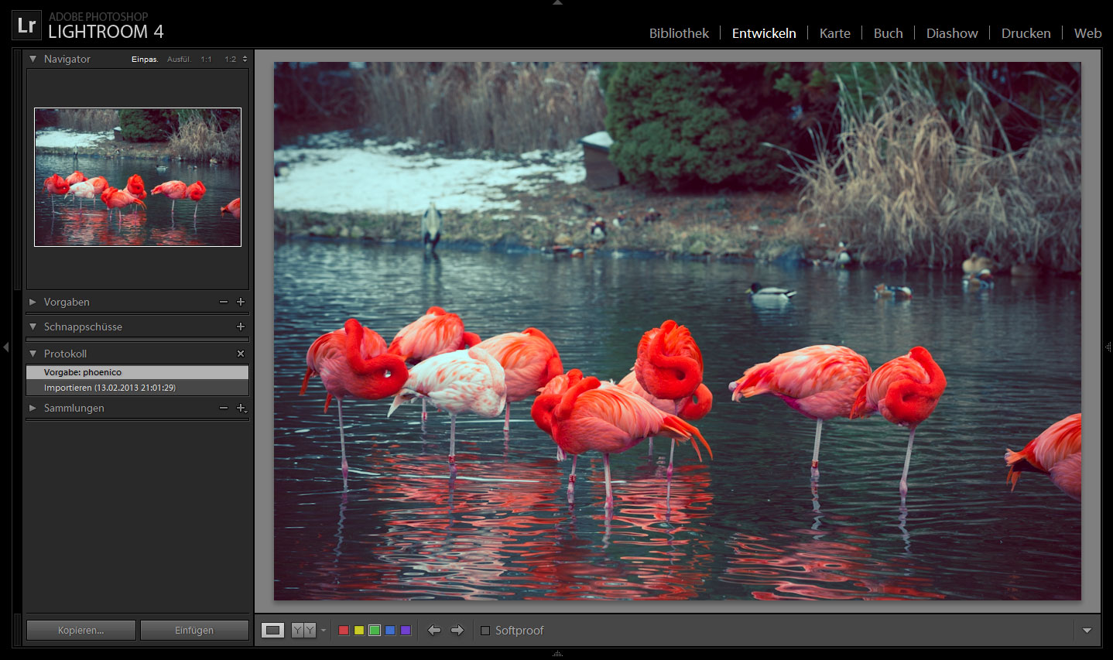Enable the Softproof checkbox

pos(485,631)
